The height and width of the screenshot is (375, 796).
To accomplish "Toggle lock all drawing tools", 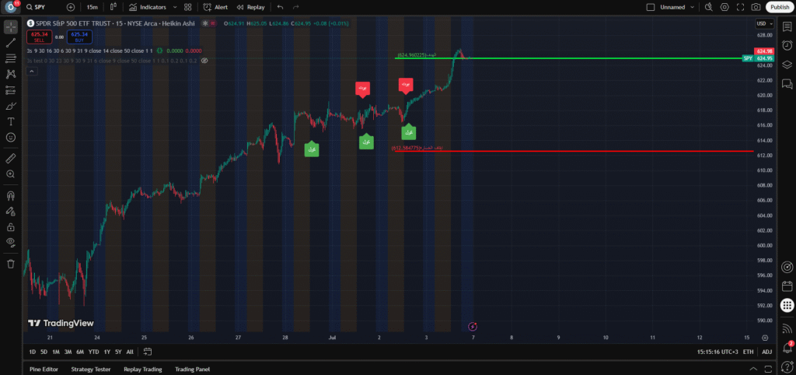I will click(11, 226).
